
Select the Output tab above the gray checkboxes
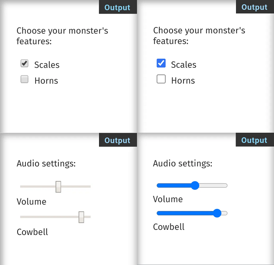click(x=117, y=7)
